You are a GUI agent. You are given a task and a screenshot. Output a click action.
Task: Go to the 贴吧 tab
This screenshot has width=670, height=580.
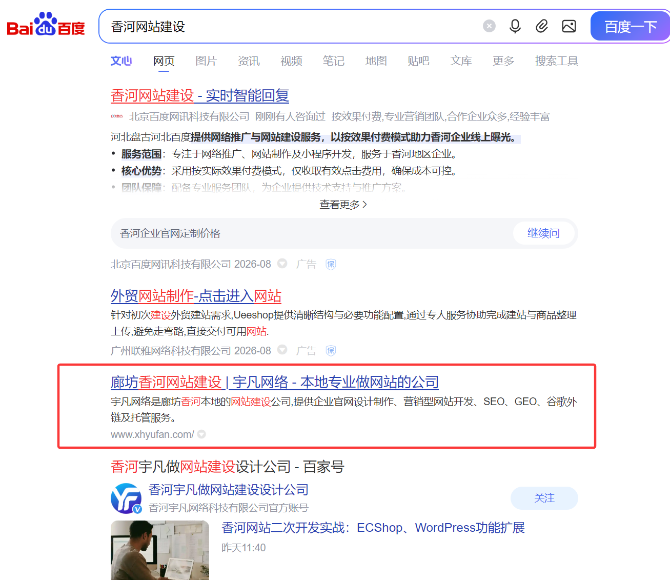(x=419, y=61)
